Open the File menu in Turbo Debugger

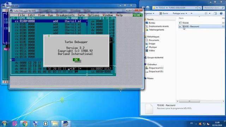(22, 15)
